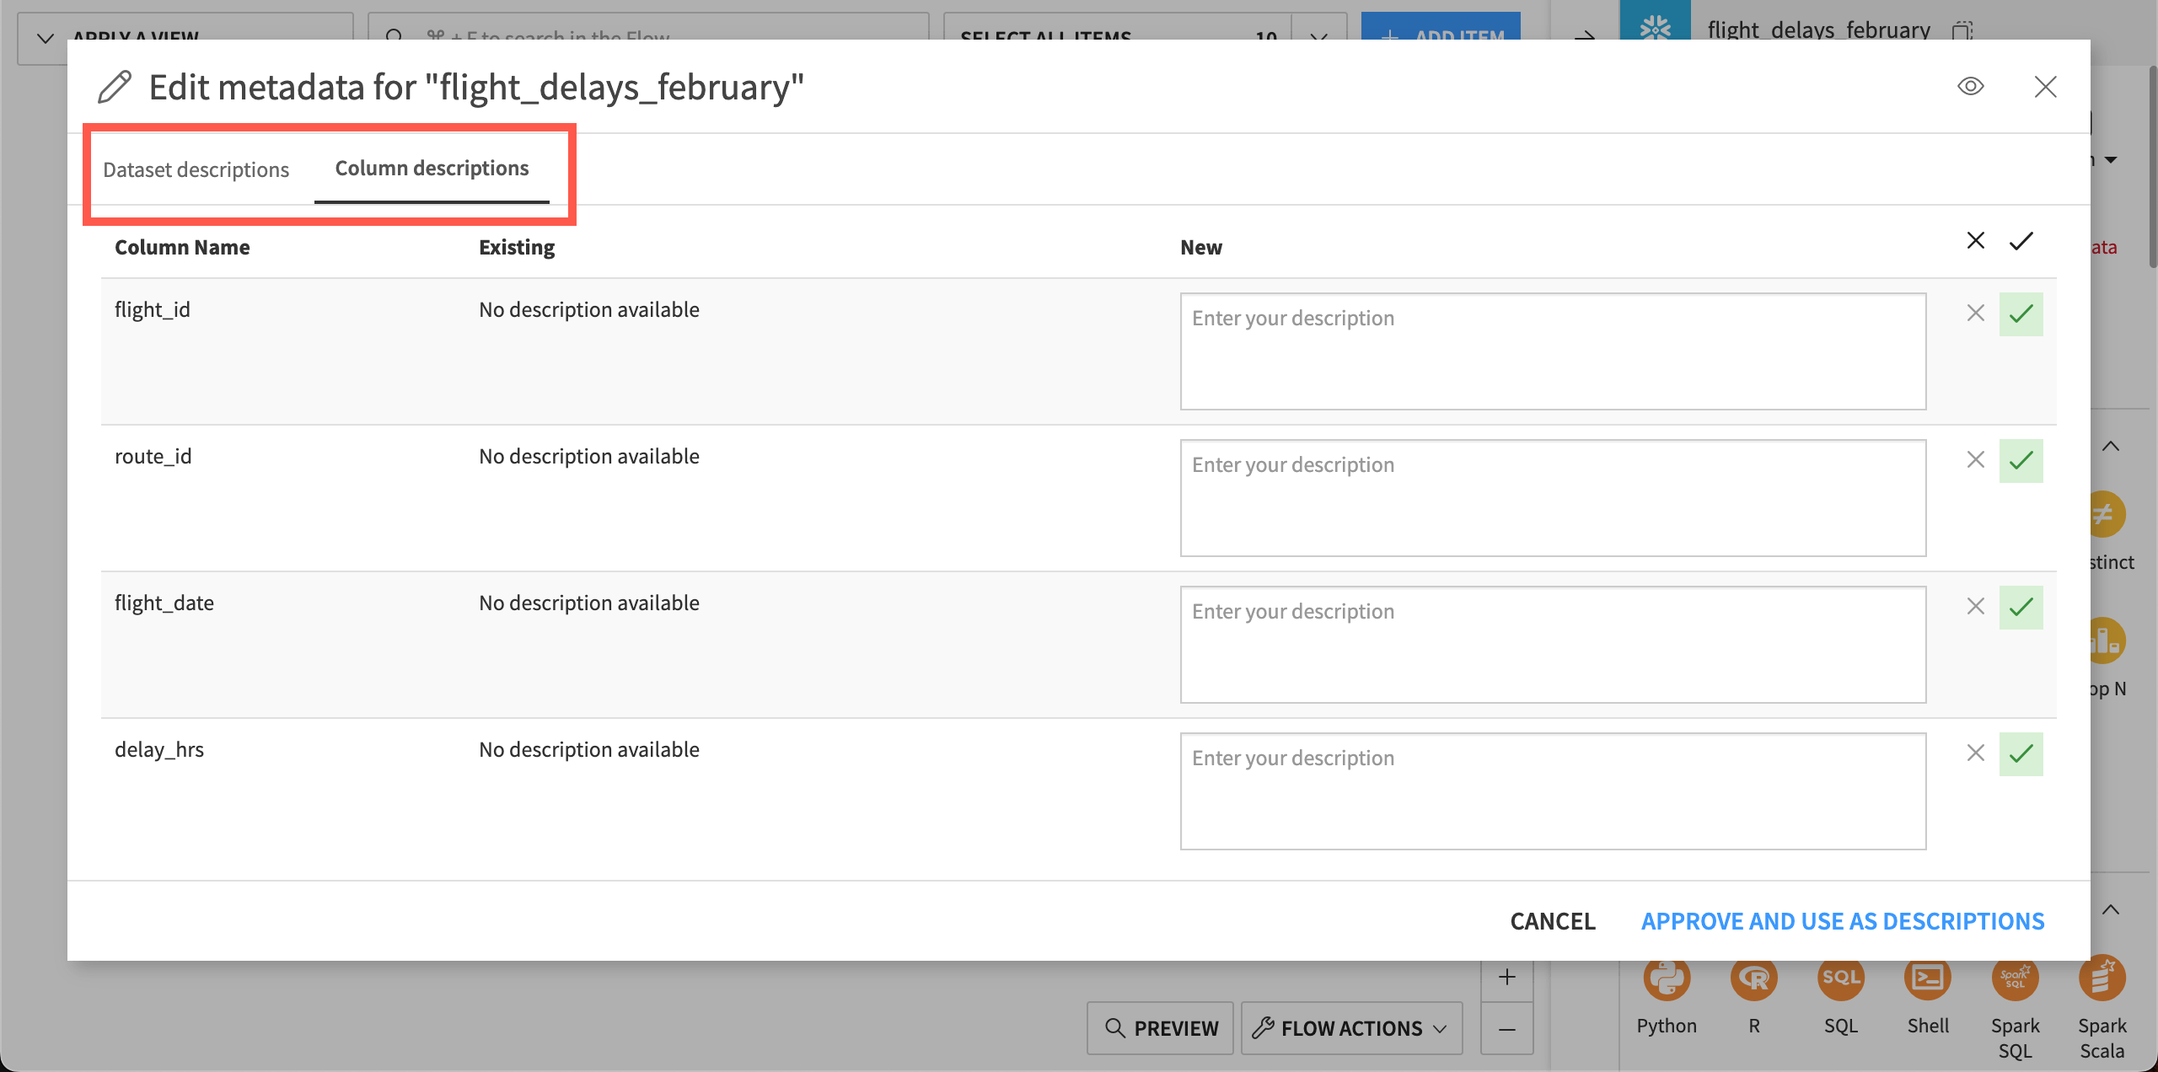Create an R recipe
The width and height of the screenshot is (2158, 1072).
click(x=1755, y=979)
